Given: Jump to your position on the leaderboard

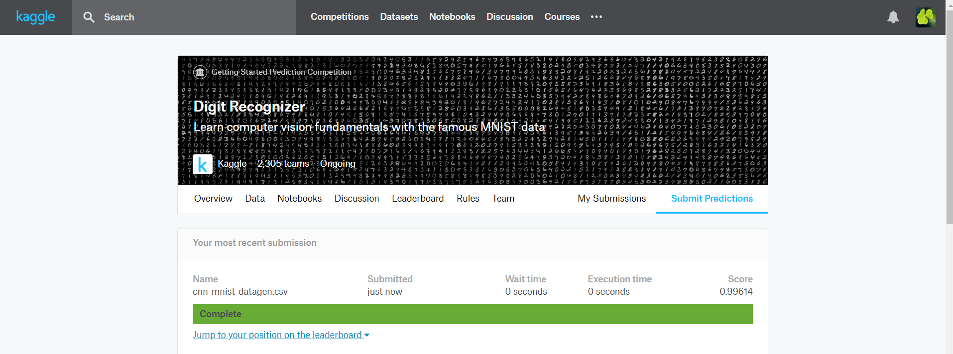Looking at the screenshot, I should coord(277,335).
